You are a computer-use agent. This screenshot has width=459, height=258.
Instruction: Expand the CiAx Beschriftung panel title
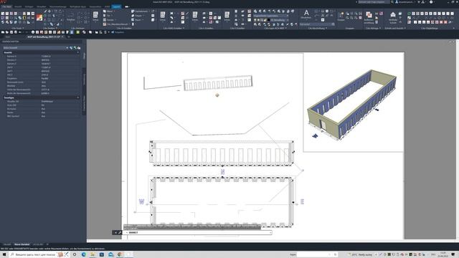pyautogui.click(x=317, y=29)
